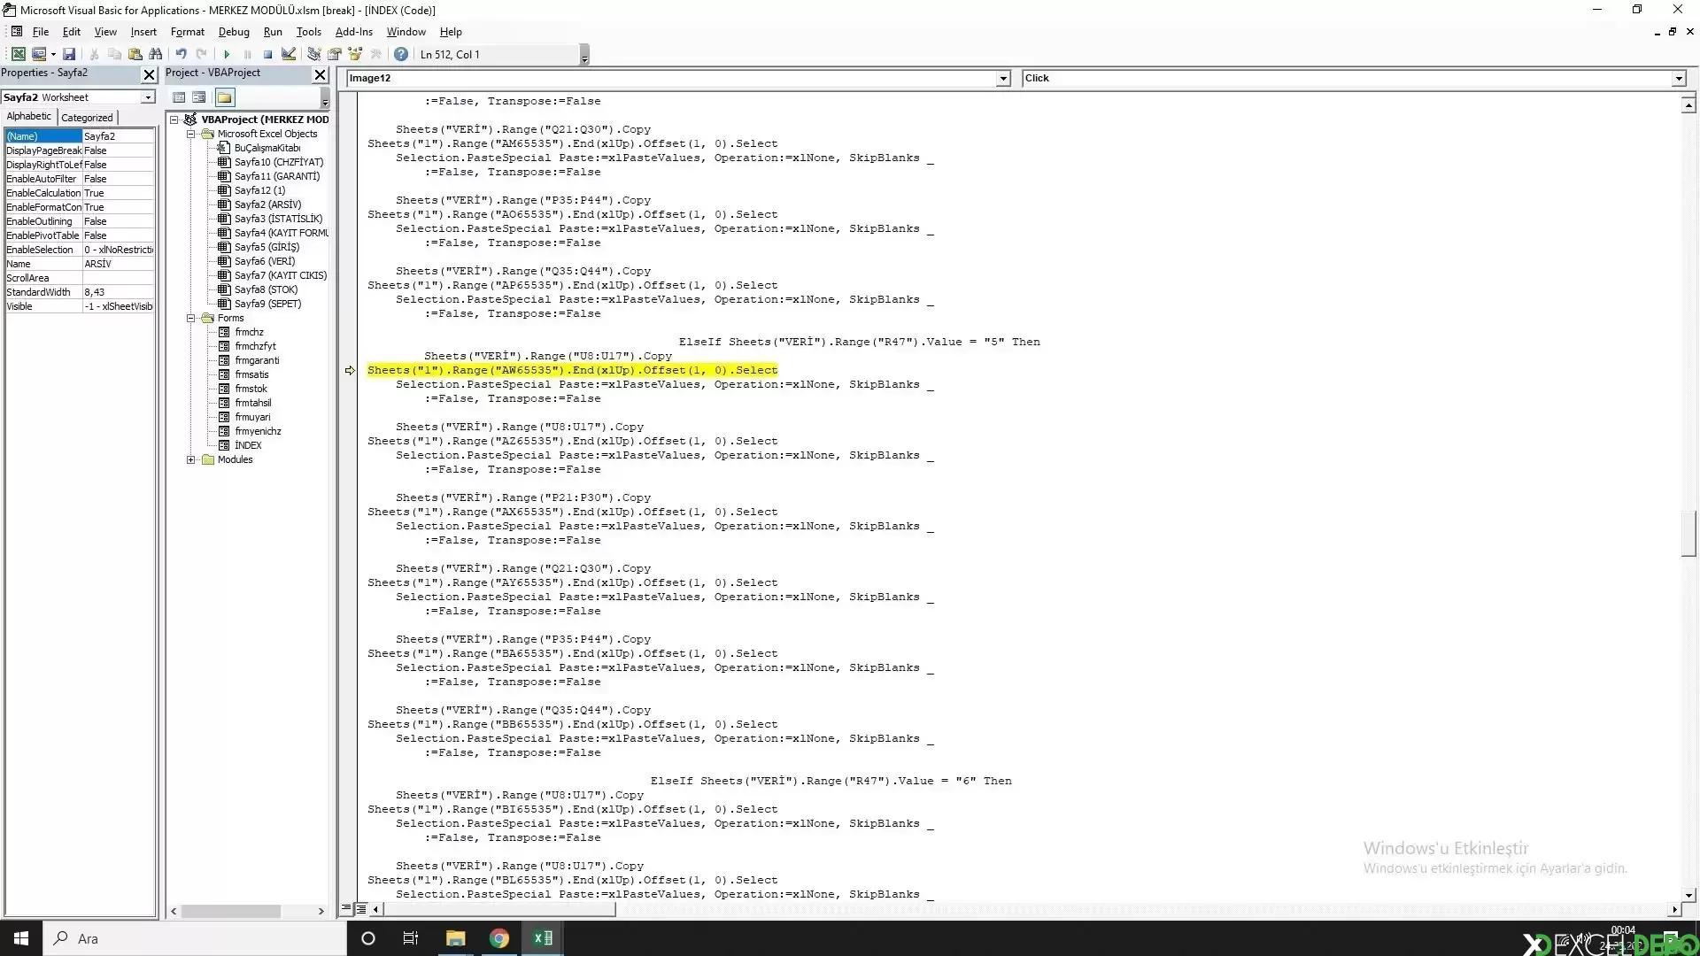
Task: Click the StandardWidth value 8,43
Action: point(119,292)
